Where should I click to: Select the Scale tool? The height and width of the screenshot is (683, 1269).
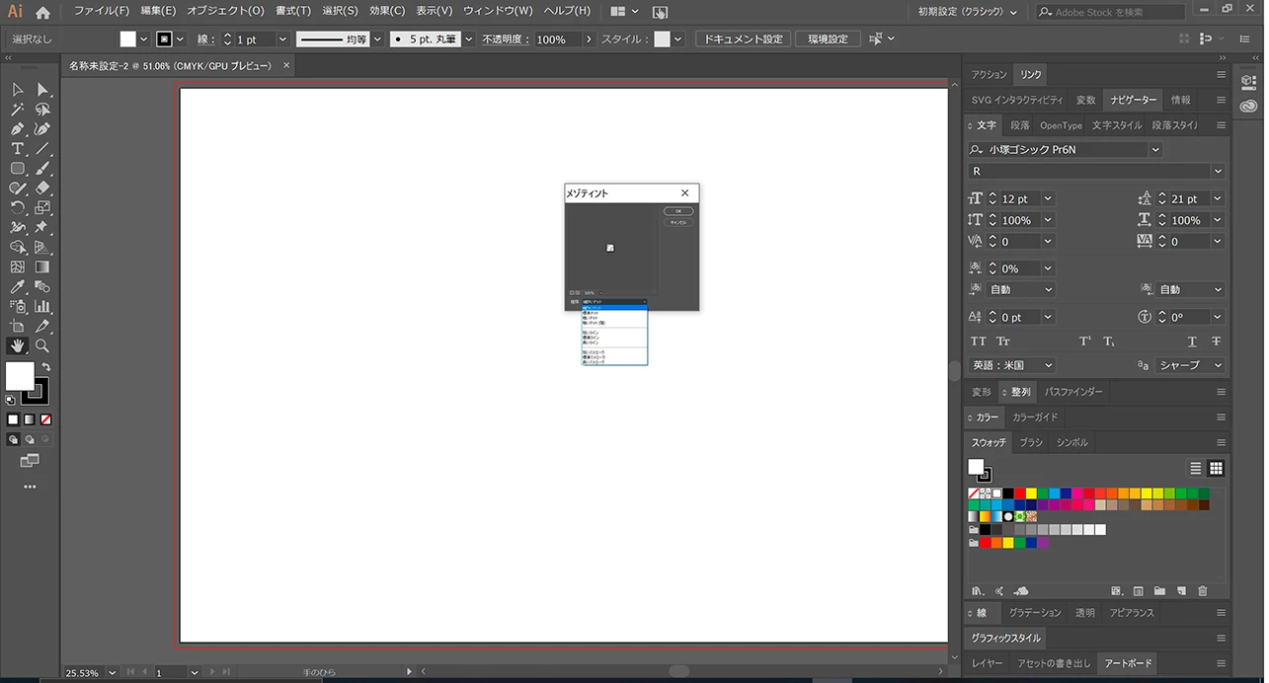coord(42,208)
